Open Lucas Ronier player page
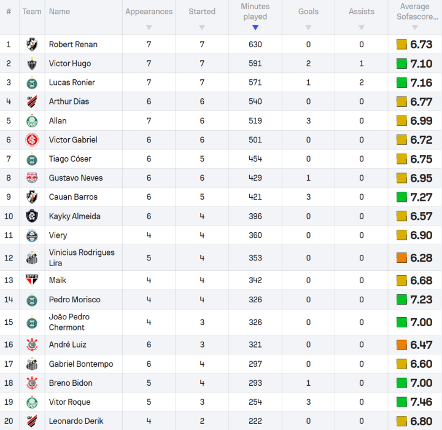This screenshot has width=442, height=430. [72, 82]
